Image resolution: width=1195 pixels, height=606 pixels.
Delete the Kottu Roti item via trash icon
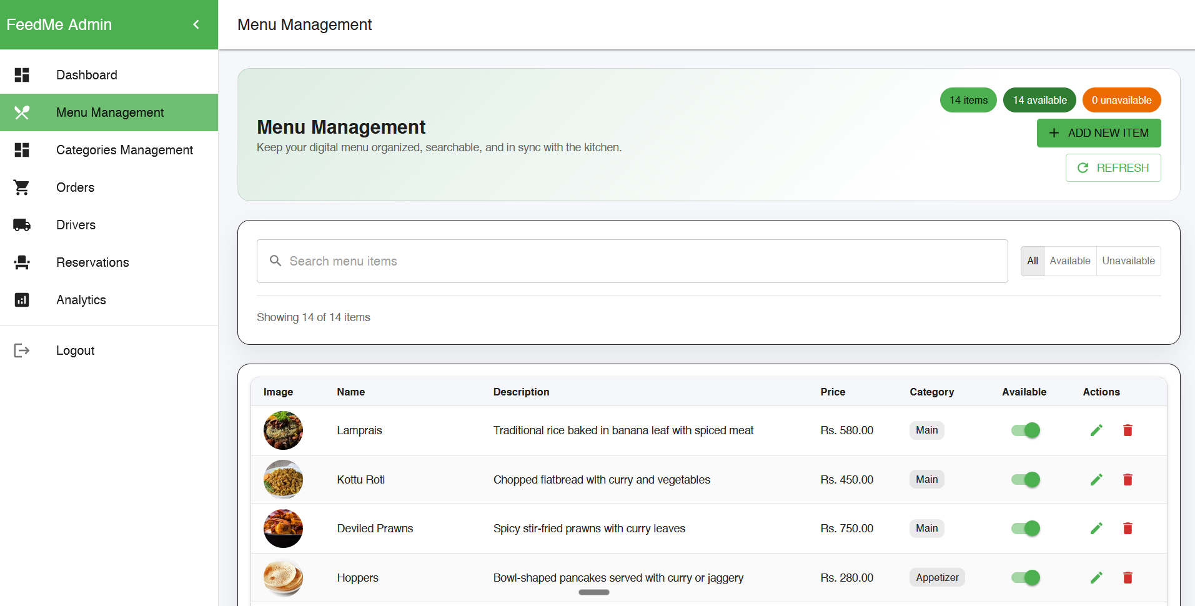coord(1128,480)
